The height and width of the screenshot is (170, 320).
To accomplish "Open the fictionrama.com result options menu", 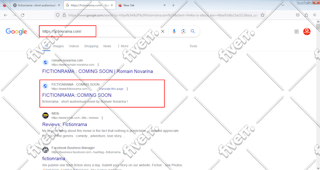I will (x=128, y=89).
